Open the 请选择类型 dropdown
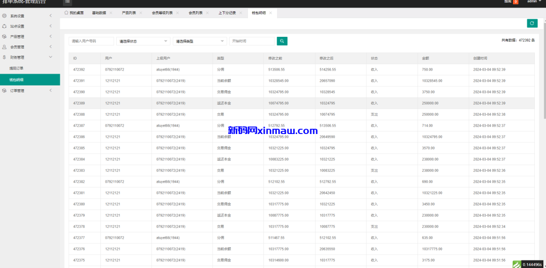The height and width of the screenshot is (268, 546). (x=200, y=41)
